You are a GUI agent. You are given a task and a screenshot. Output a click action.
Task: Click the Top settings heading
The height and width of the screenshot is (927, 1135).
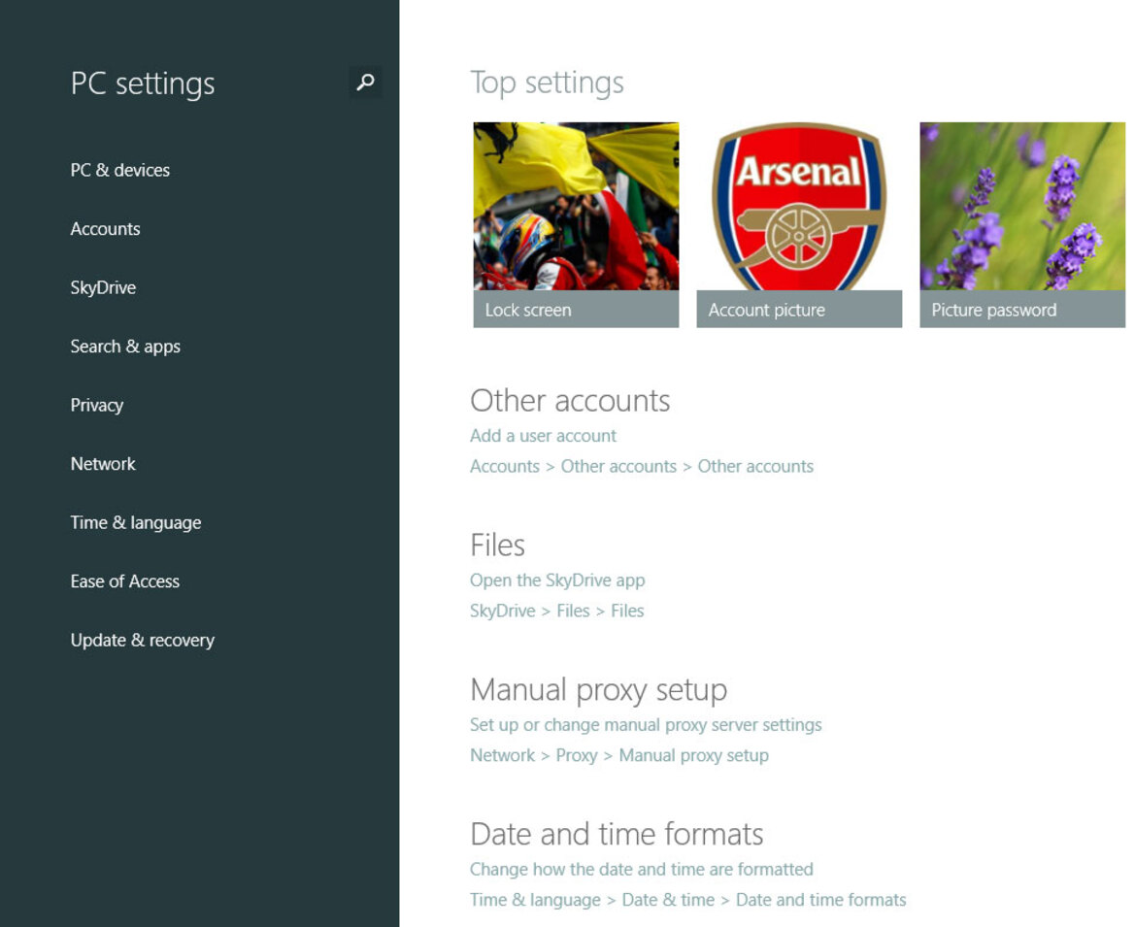(547, 83)
